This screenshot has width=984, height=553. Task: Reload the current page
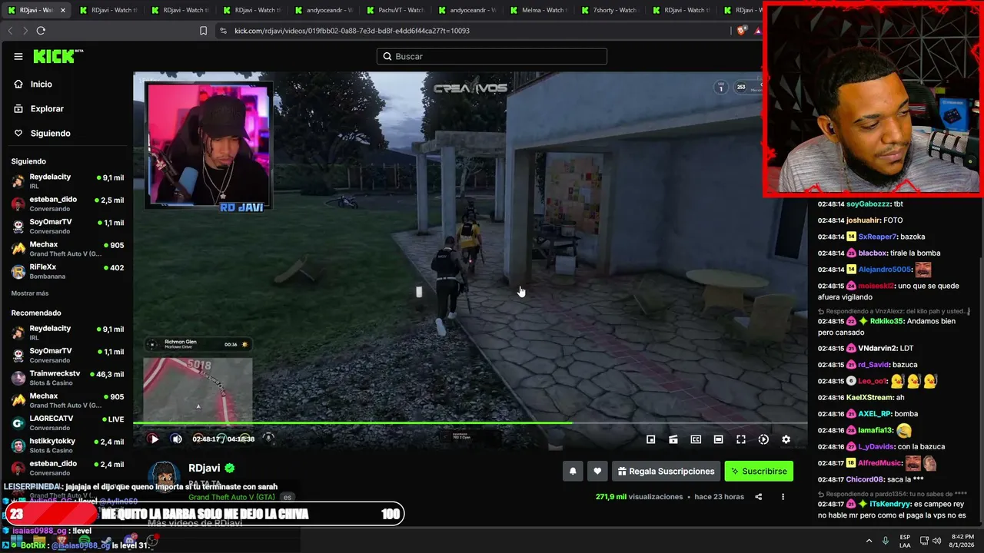[41, 31]
